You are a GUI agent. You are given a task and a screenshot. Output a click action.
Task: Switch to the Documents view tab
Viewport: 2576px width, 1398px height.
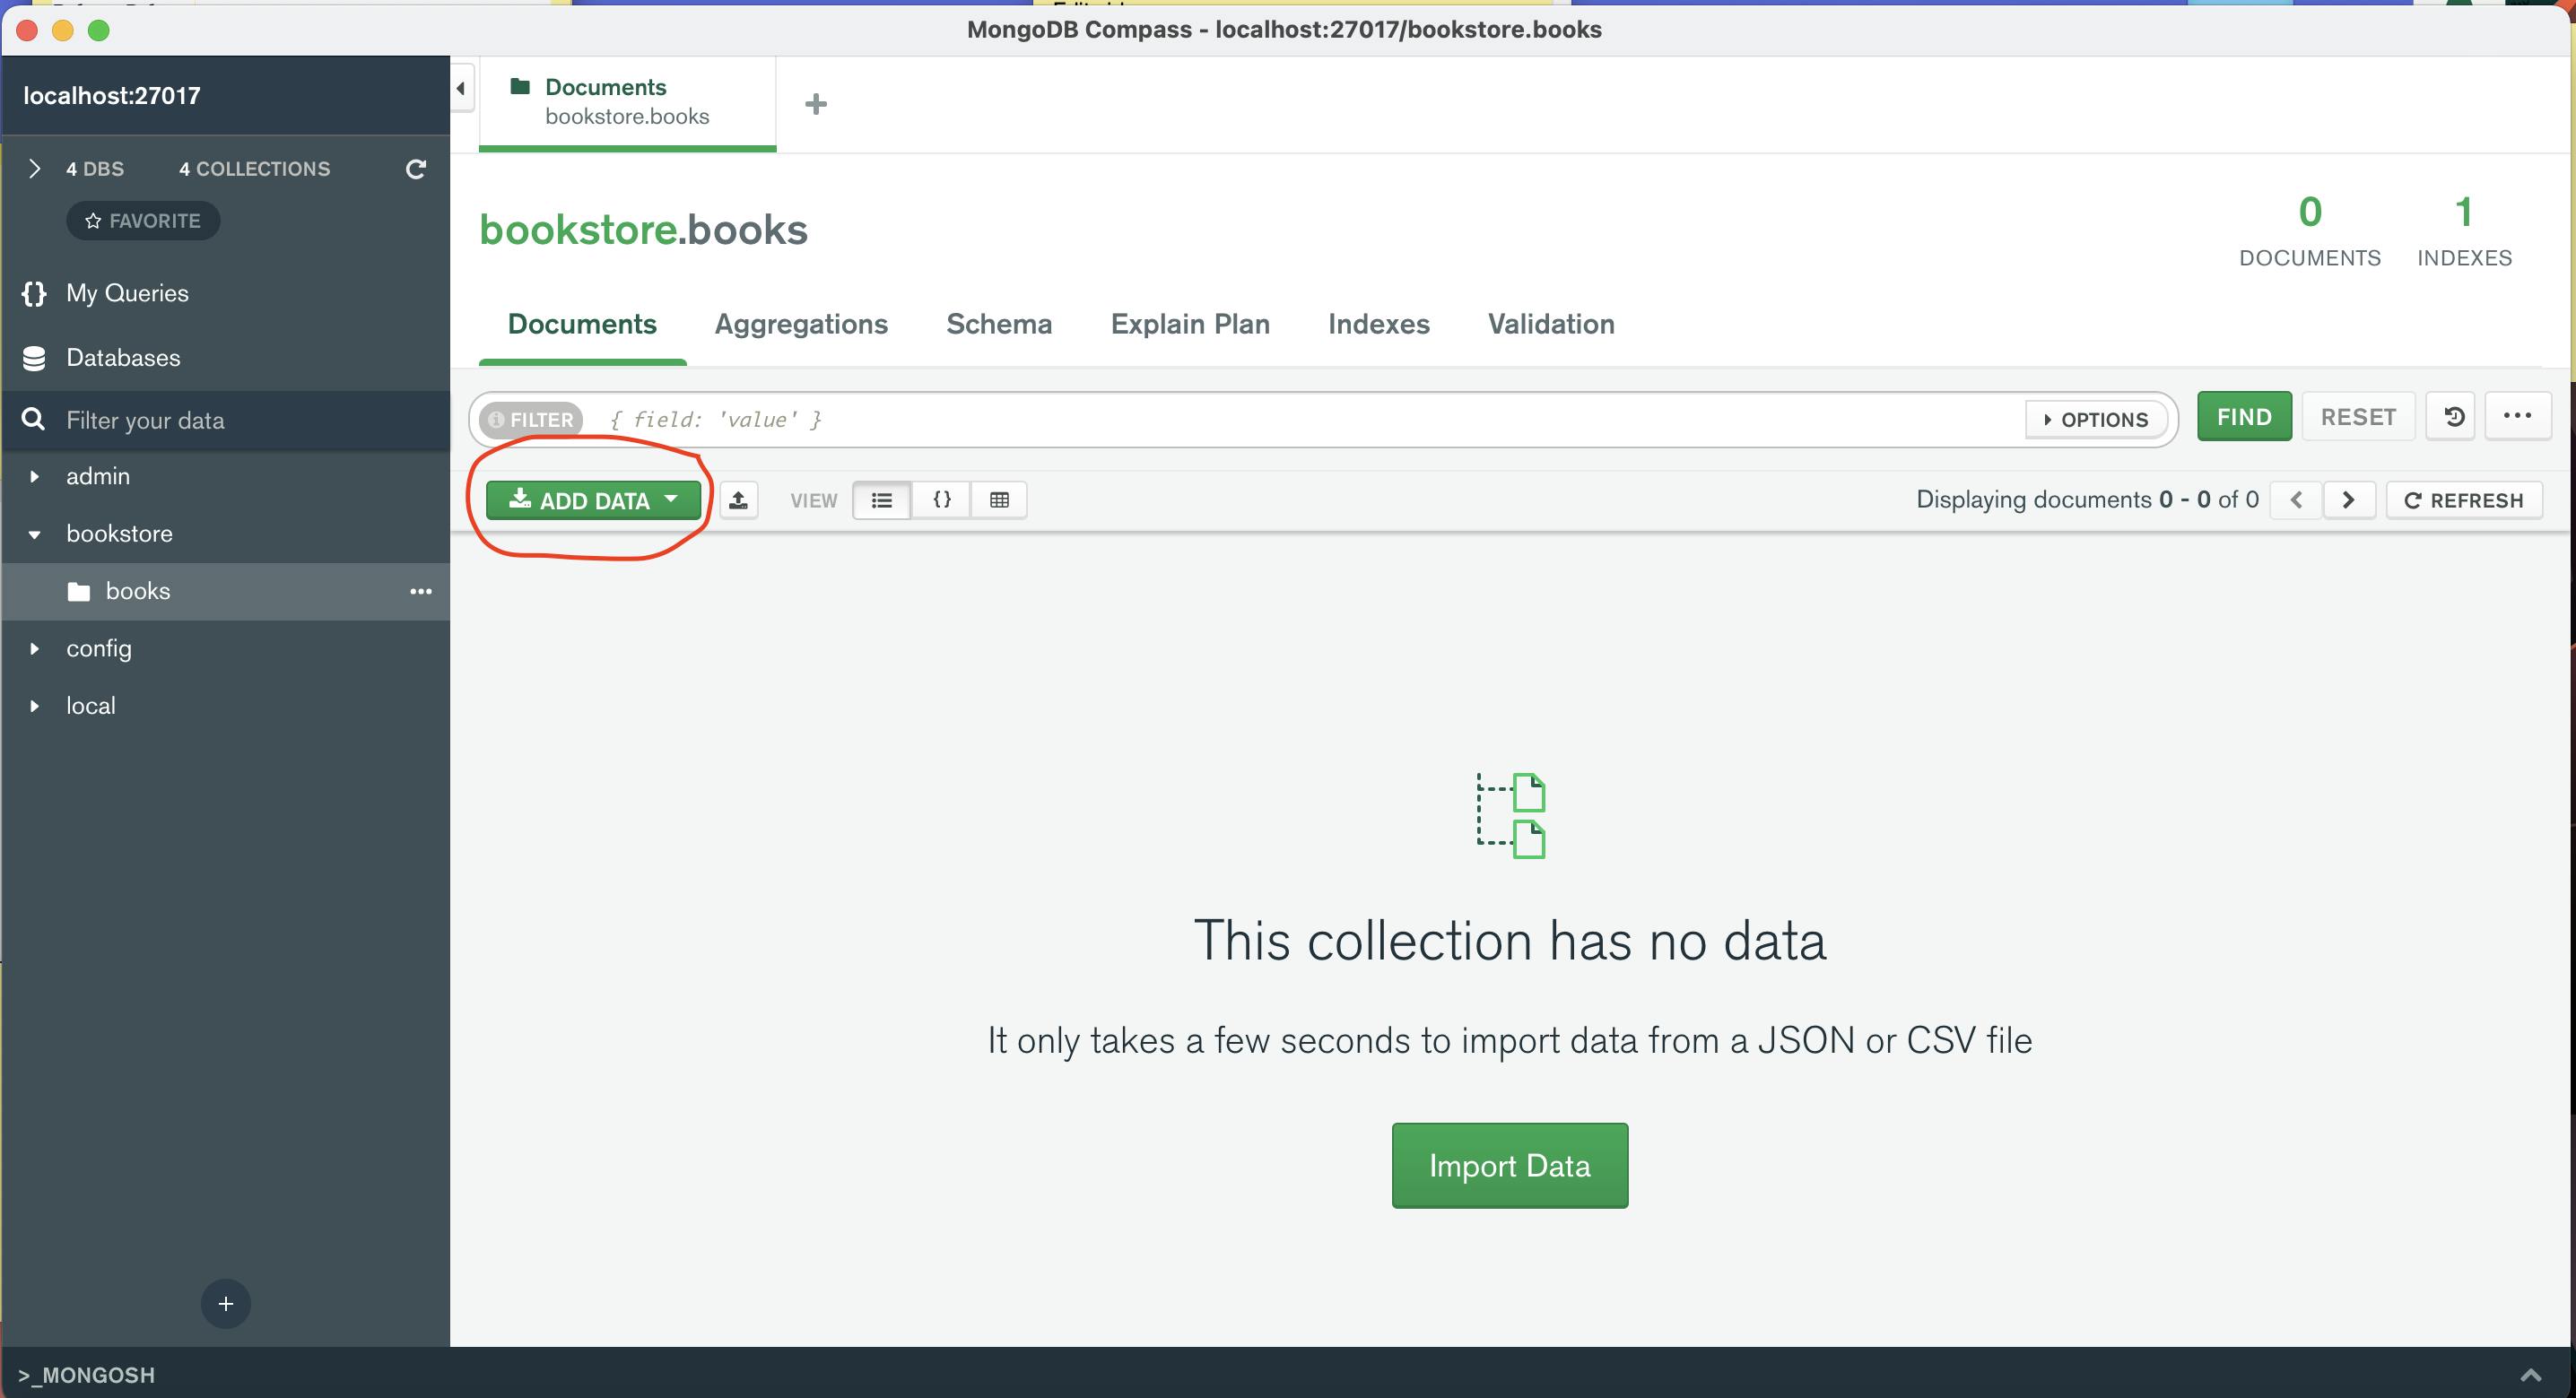(582, 324)
